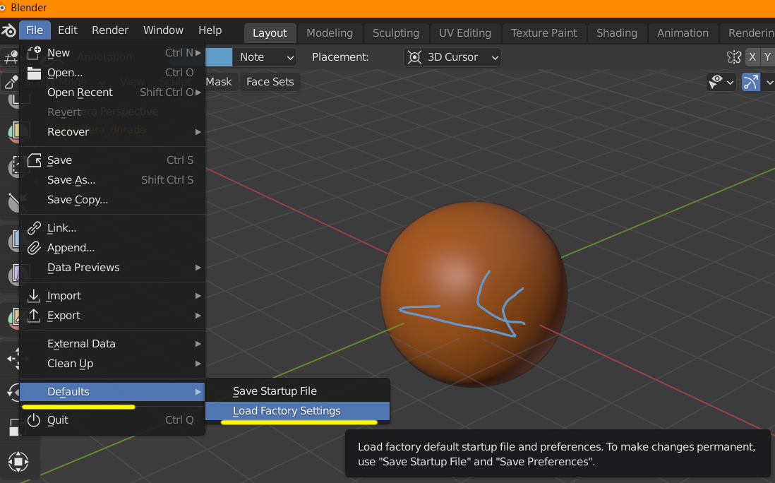Click the New file icon

[x=34, y=52]
